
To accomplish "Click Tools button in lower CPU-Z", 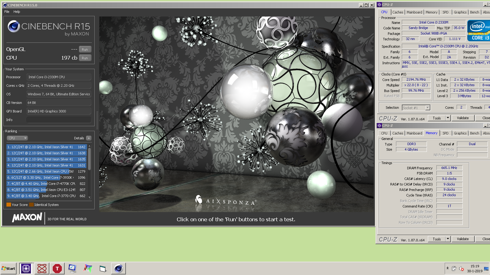I will (437, 239).
